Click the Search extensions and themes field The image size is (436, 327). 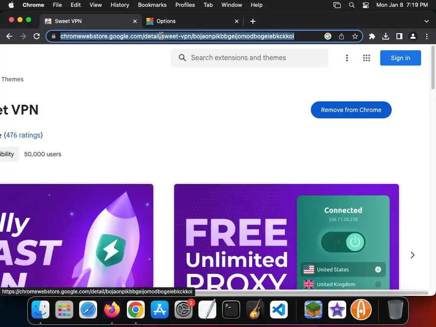250,57
